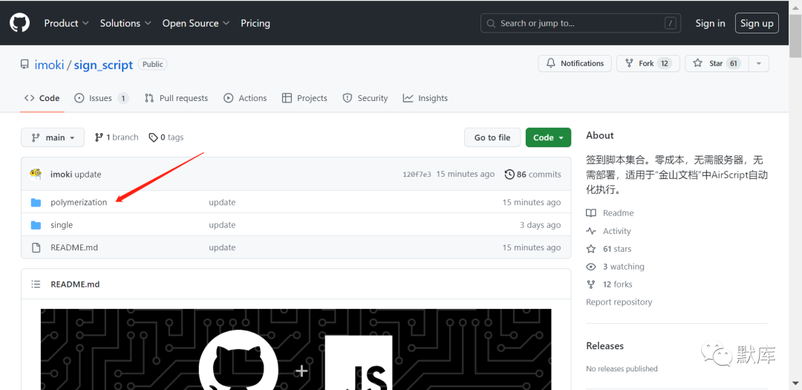Click the README banner image
This screenshot has height=390, width=802.
click(296, 349)
